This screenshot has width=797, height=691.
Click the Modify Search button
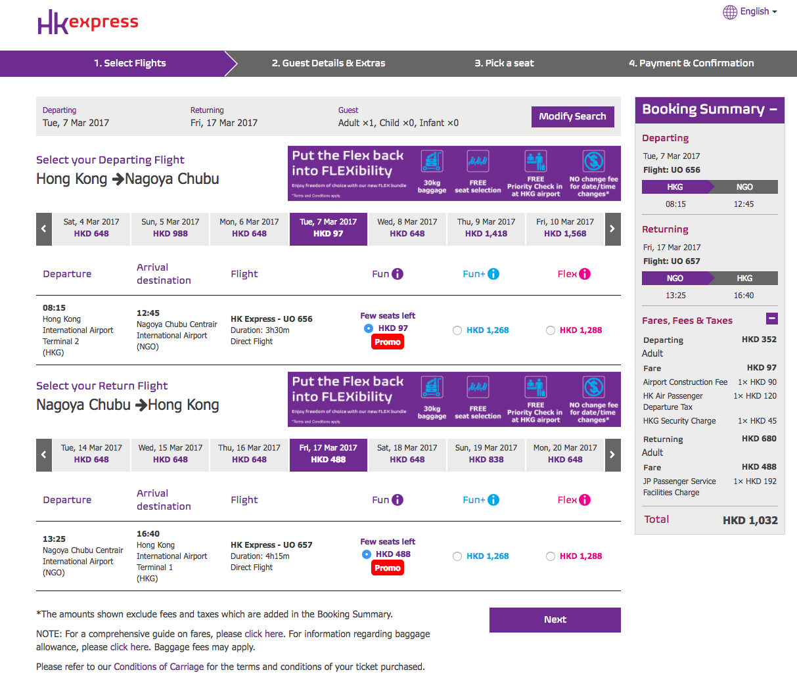pos(573,116)
